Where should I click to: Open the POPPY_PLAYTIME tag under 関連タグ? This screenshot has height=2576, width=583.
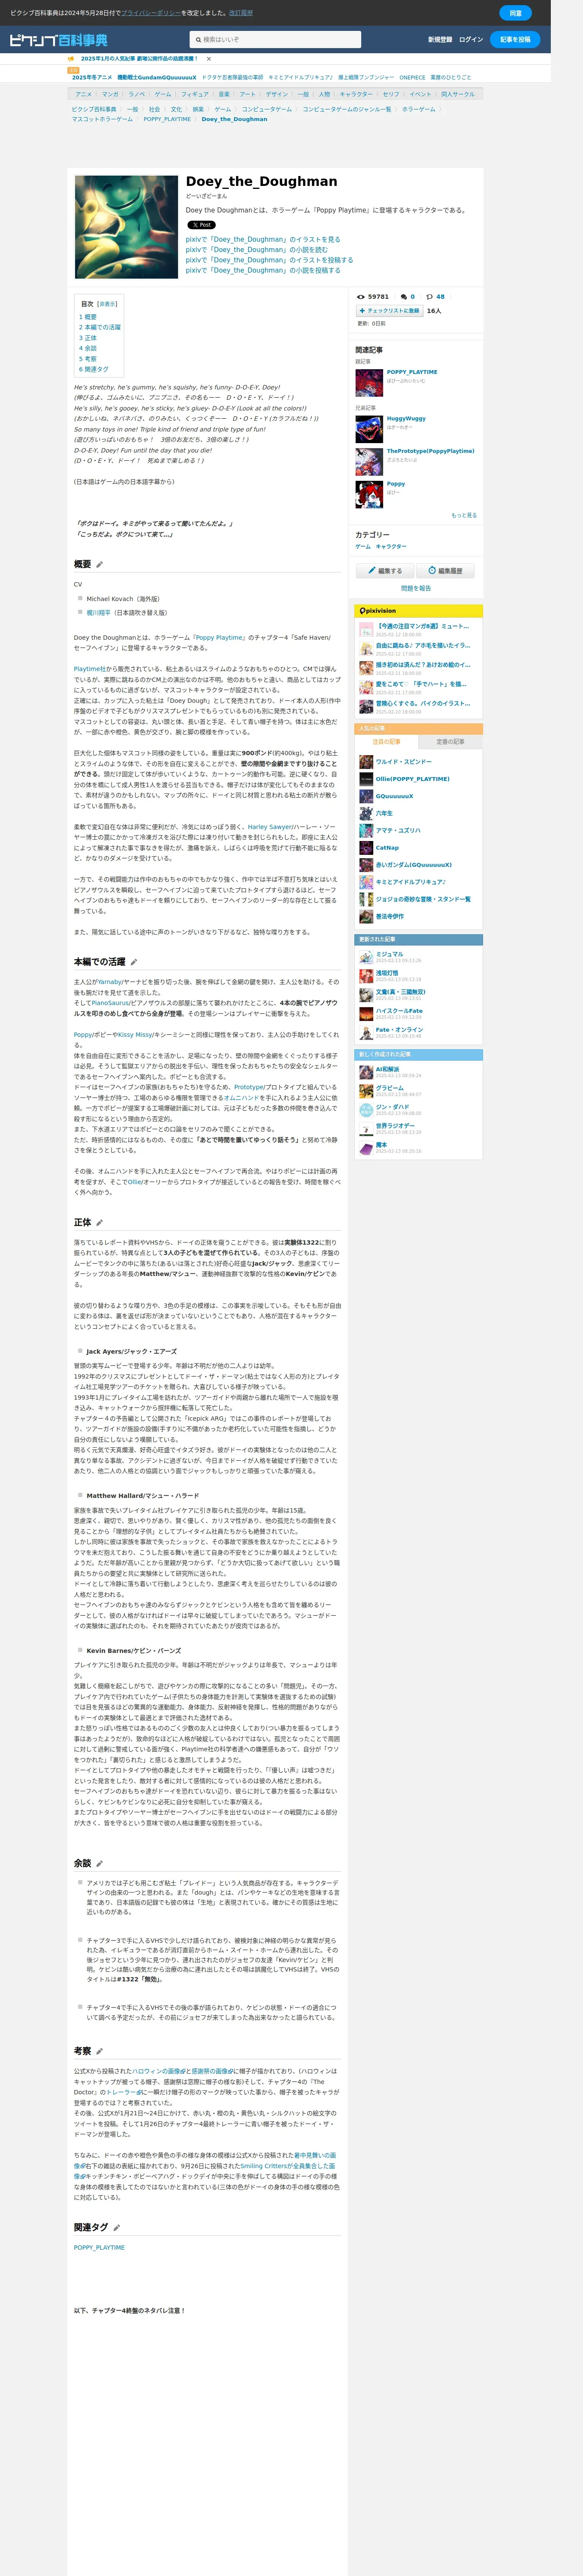pos(99,2248)
